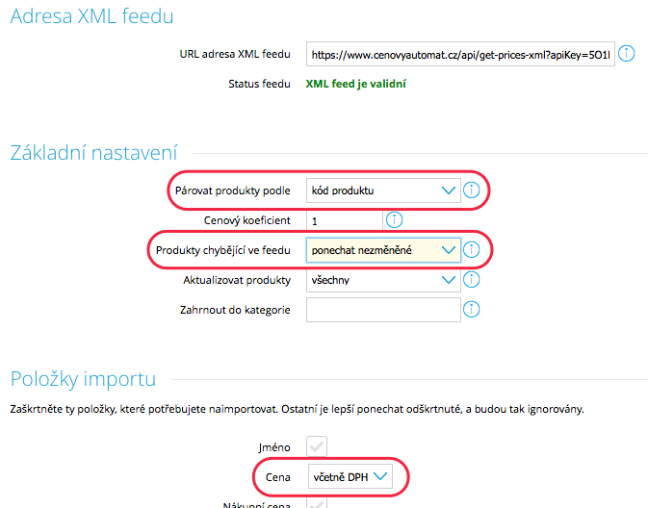Toggle the Nákupní cena checkbox
The image size is (648, 508).
point(316,501)
